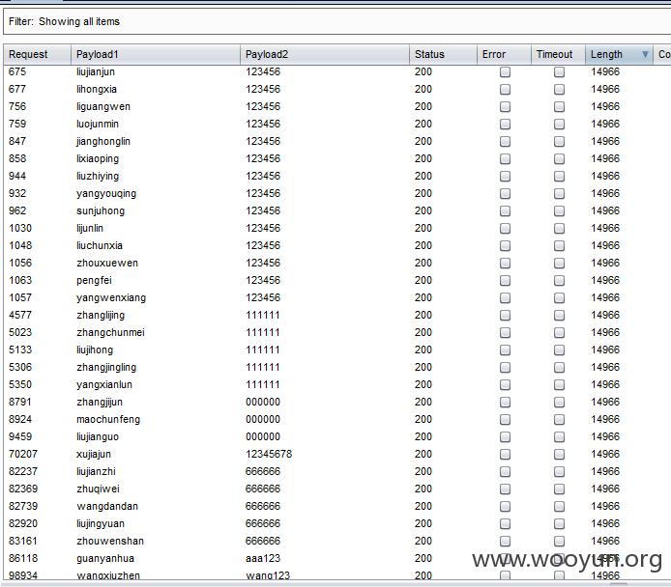This screenshot has height=587, width=671.
Task: Click the Filter: Showing all items bar
Action: click(x=336, y=21)
